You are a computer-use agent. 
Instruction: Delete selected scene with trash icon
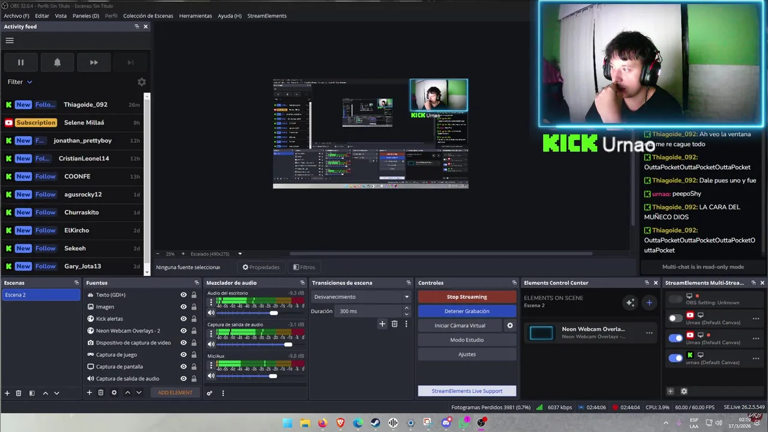click(x=19, y=393)
